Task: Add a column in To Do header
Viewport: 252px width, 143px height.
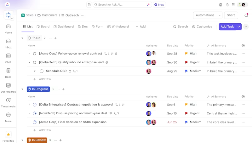Action: tap(243, 45)
